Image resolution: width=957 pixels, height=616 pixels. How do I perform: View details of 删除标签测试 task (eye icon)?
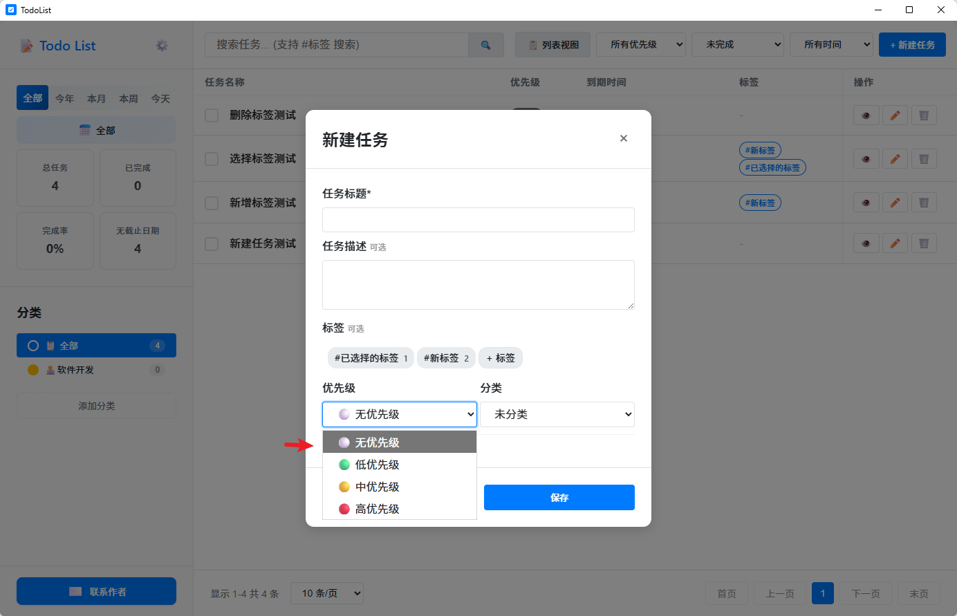866,115
